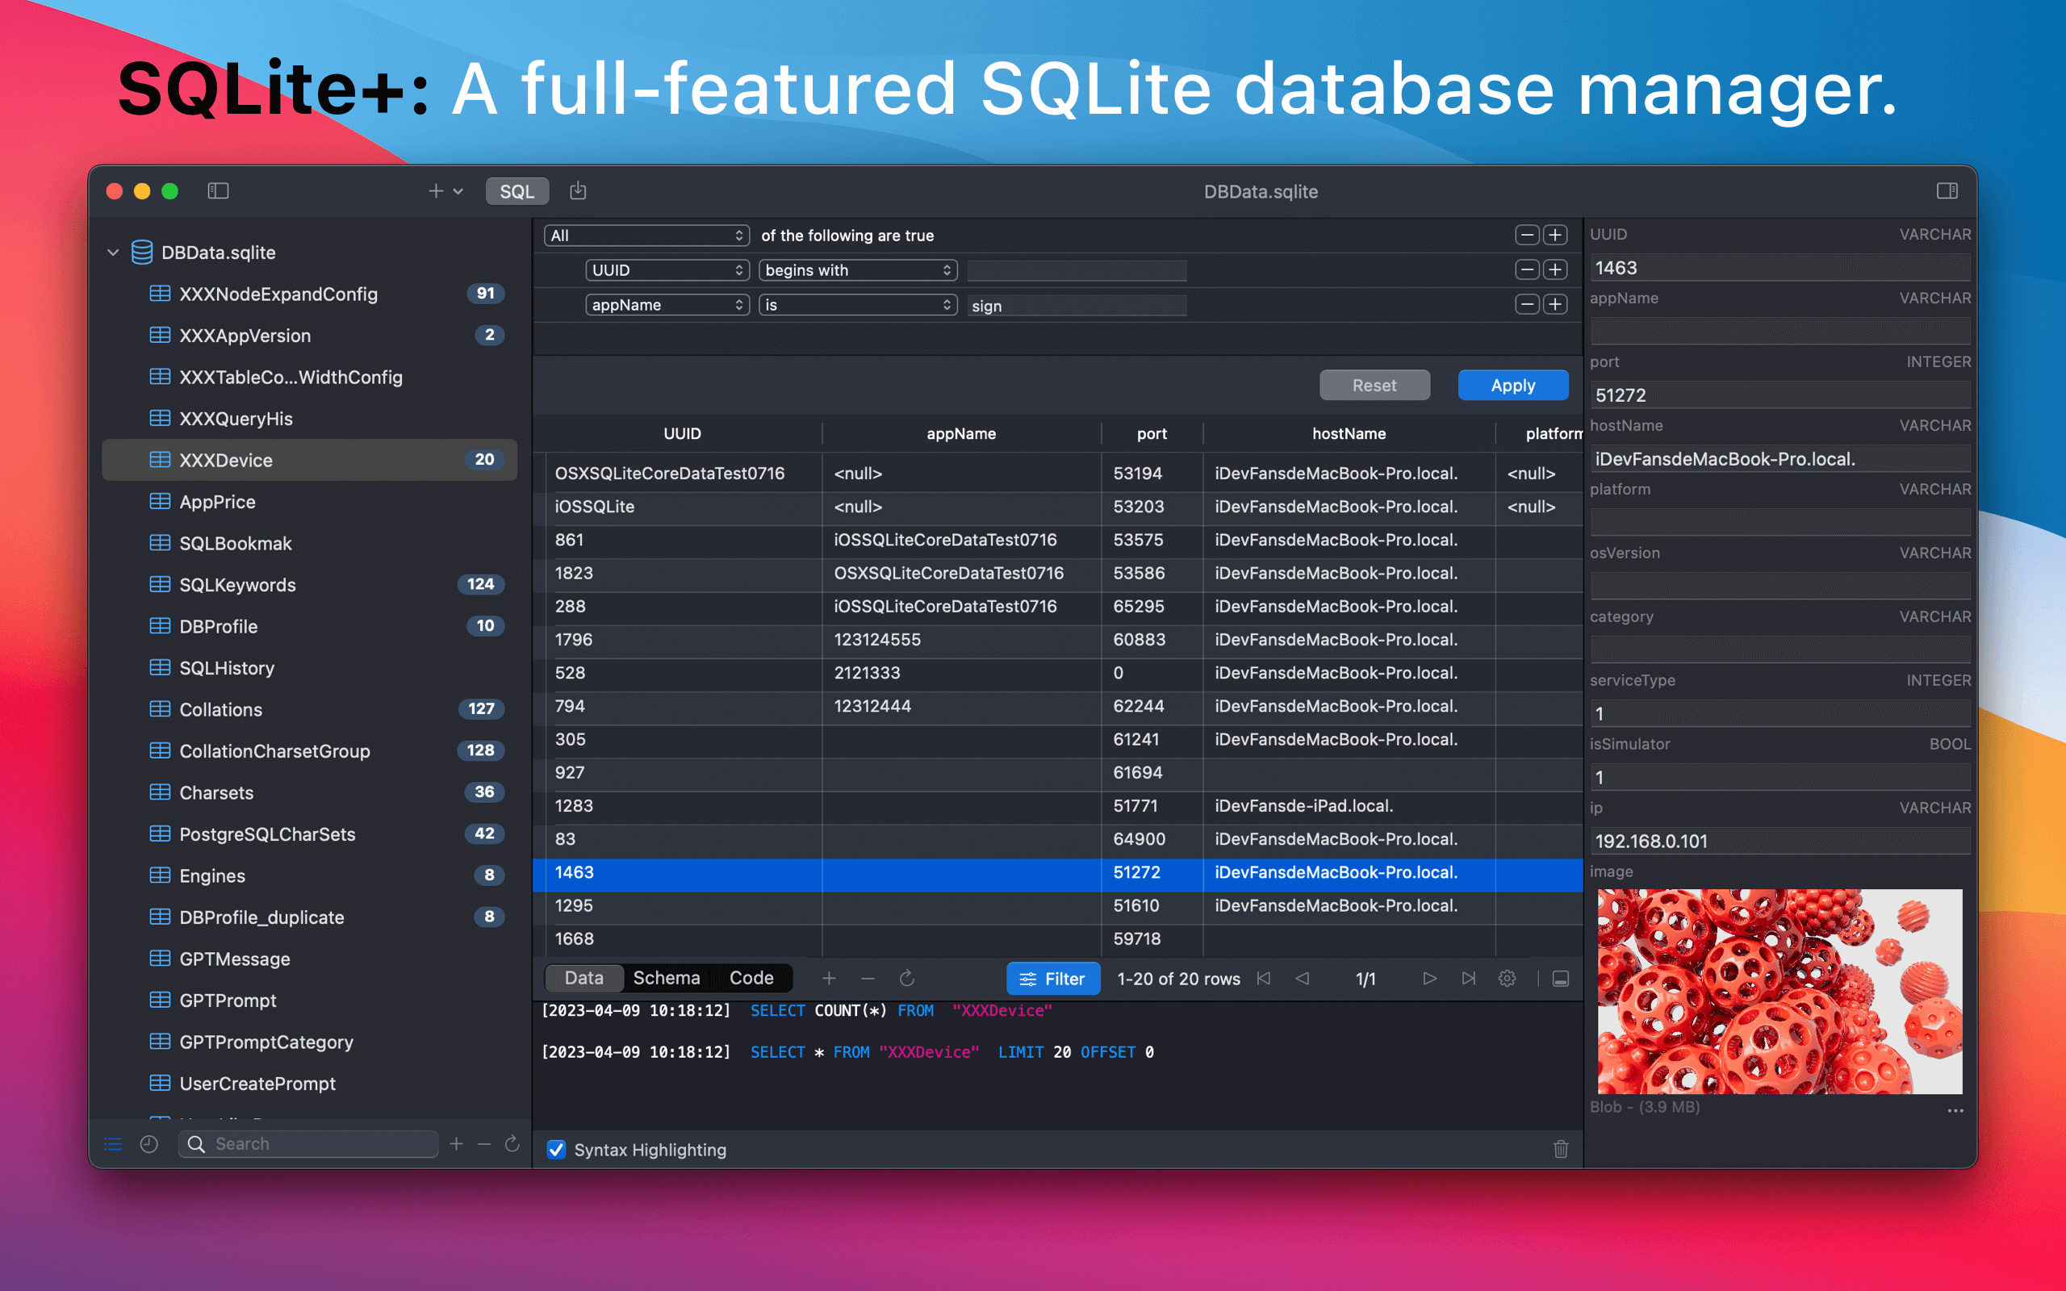Add a new row with plus icon

[828, 979]
